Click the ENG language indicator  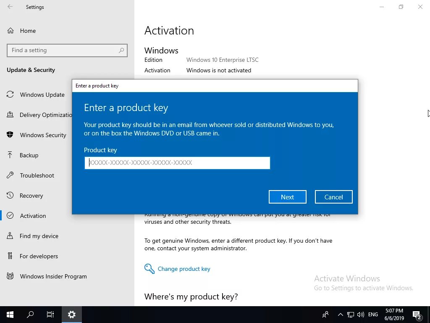373,315
